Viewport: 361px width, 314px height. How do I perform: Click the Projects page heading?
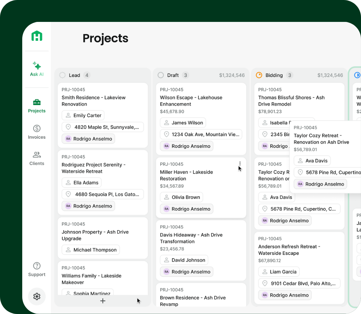point(105,38)
